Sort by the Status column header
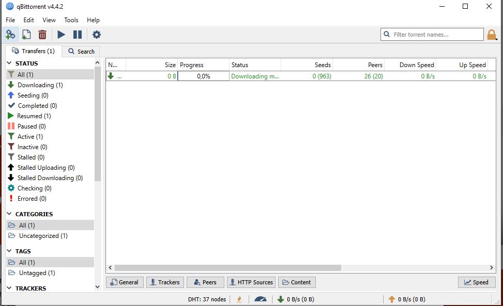 tap(255, 65)
